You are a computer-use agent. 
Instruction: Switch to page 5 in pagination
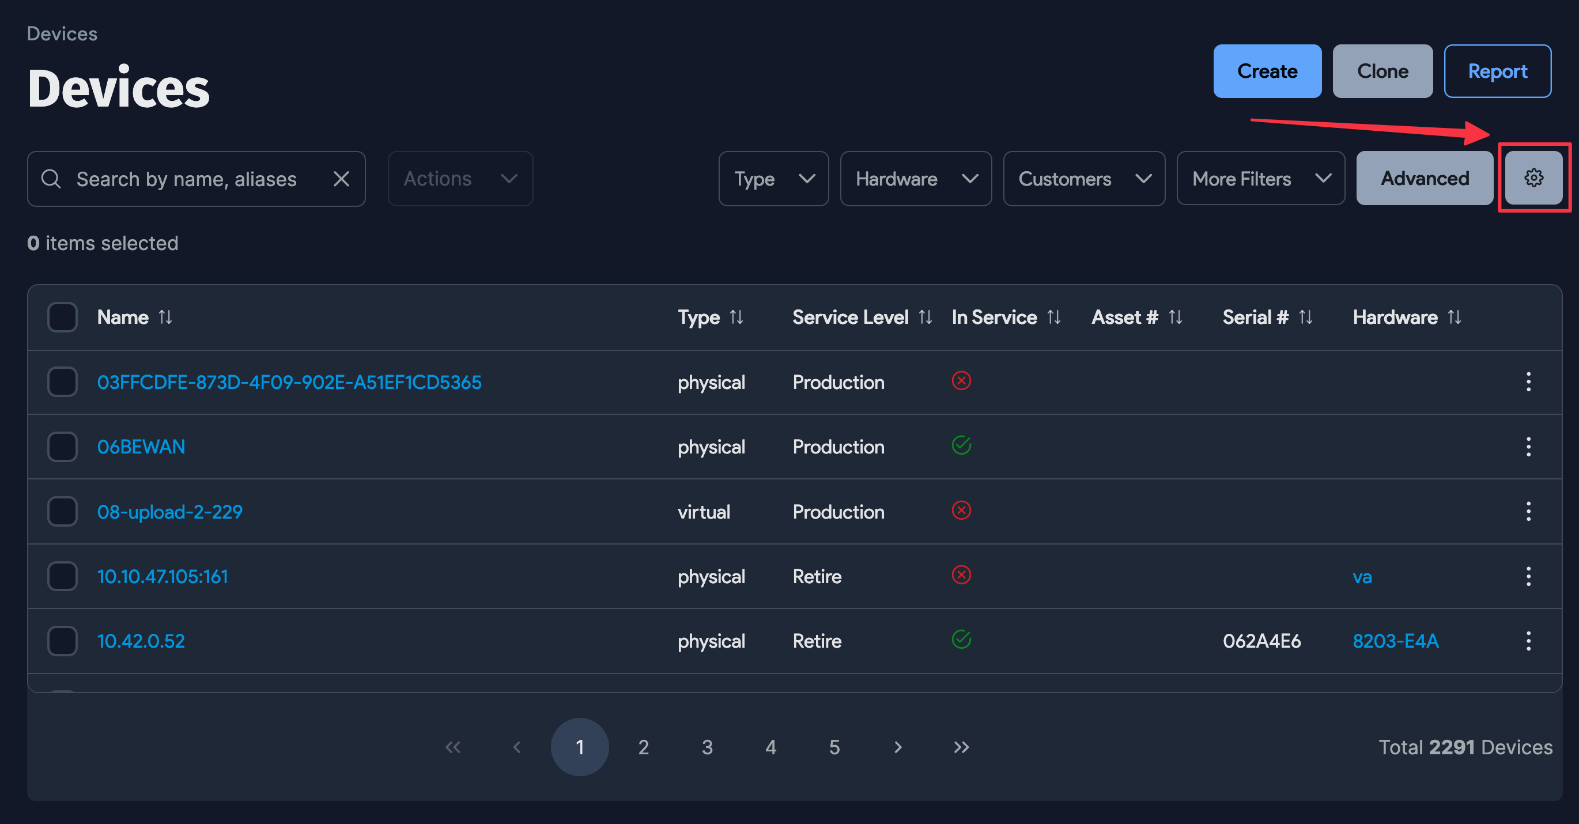[x=834, y=747]
